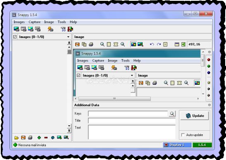Open folder icon in bottom left toolbar
Screen dimensions: 226x160
point(17,138)
